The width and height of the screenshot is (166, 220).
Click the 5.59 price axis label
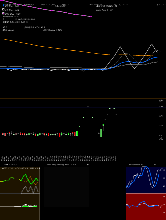pos(161,106)
